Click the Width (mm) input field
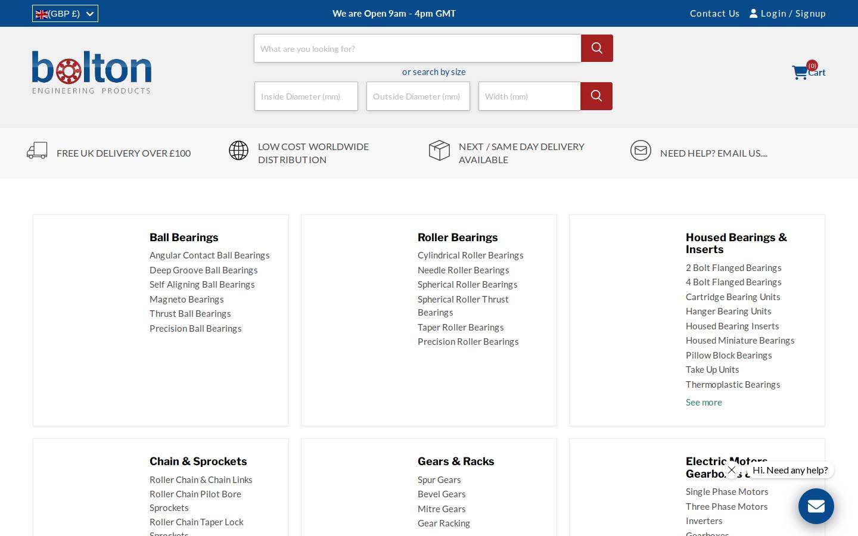Image resolution: width=858 pixels, height=536 pixels. (530, 96)
